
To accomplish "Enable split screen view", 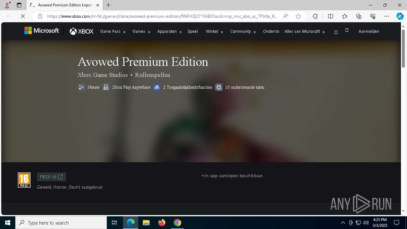I will [x=330, y=16].
